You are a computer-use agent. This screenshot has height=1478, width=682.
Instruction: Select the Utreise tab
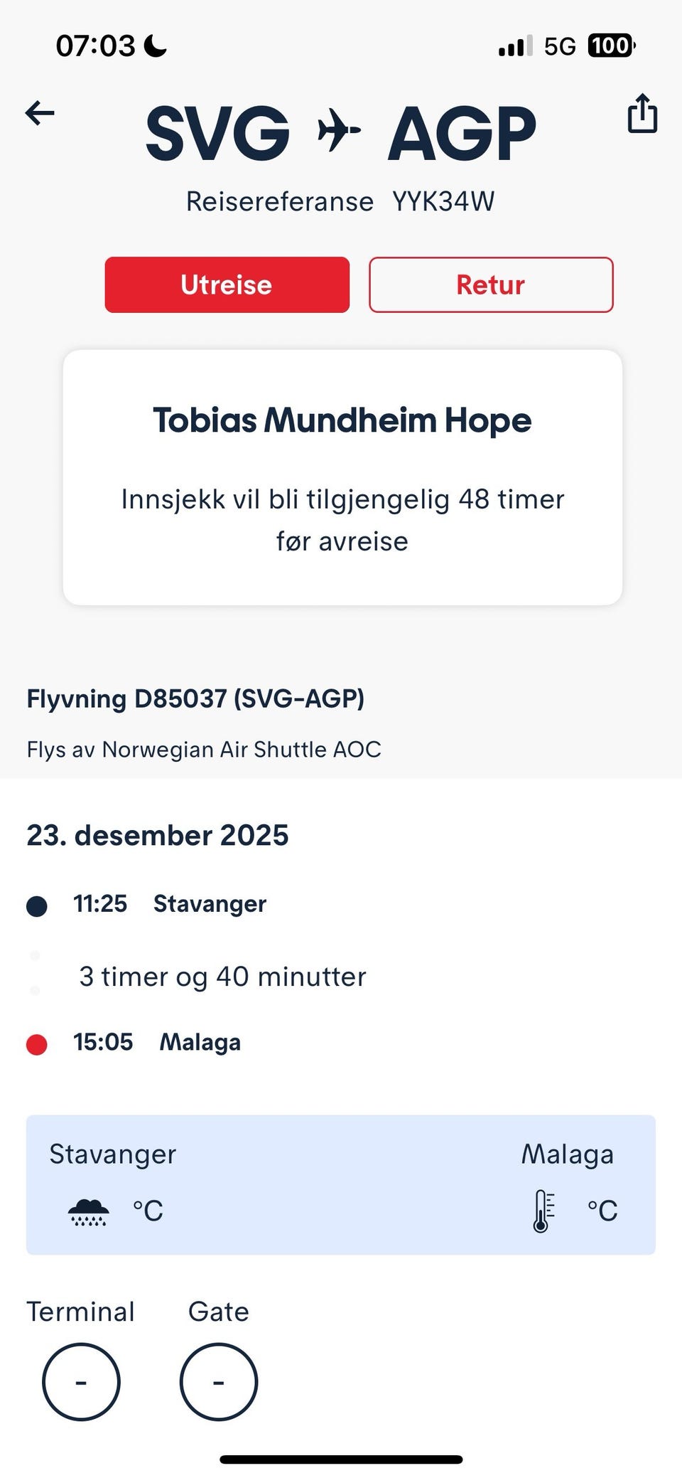click(227, 285)
